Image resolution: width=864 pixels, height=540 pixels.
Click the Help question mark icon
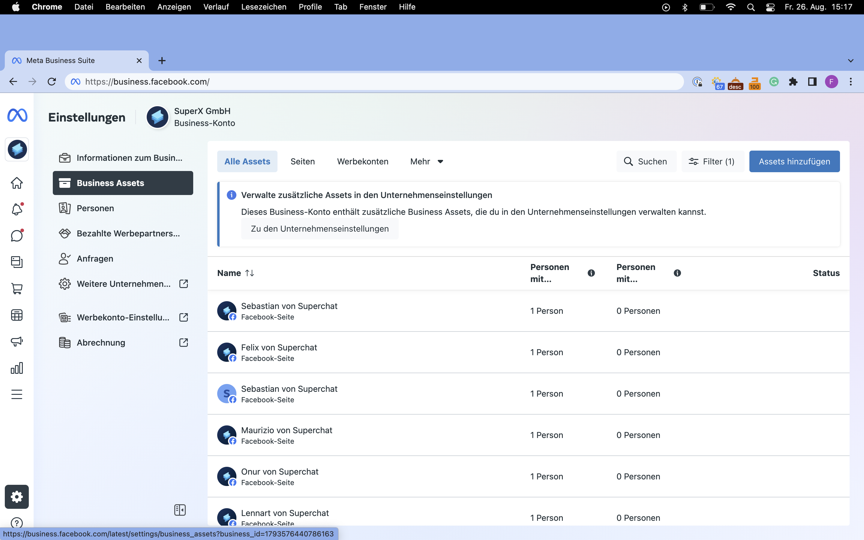(17, 523)
